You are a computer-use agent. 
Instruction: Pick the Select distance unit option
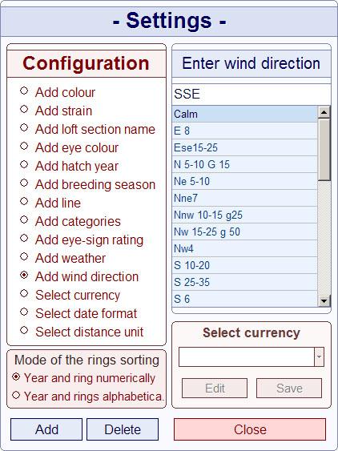(x=24, y=331)
